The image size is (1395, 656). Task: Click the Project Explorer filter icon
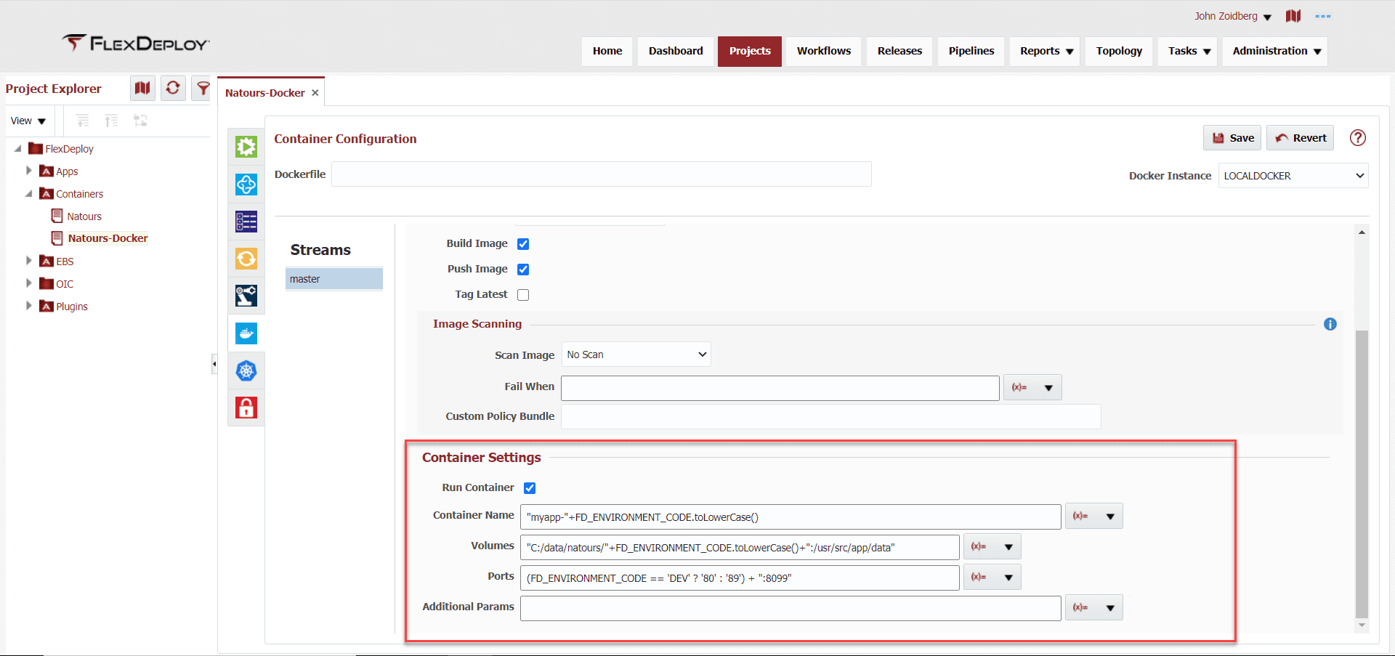point(203,88)
